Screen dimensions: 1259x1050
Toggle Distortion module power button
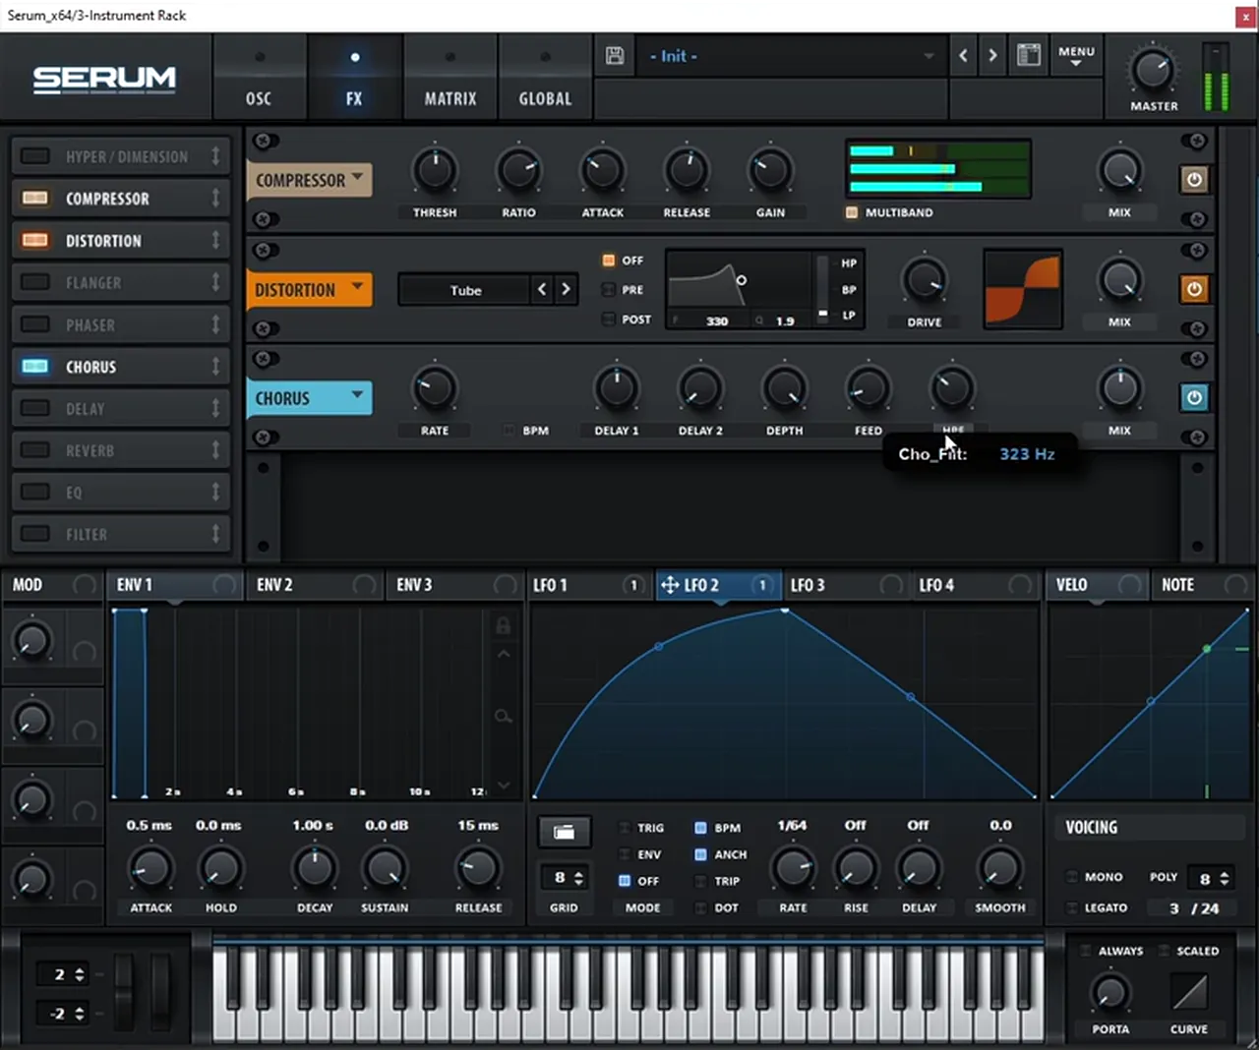pyautogui.click(x=1194, y=289)
